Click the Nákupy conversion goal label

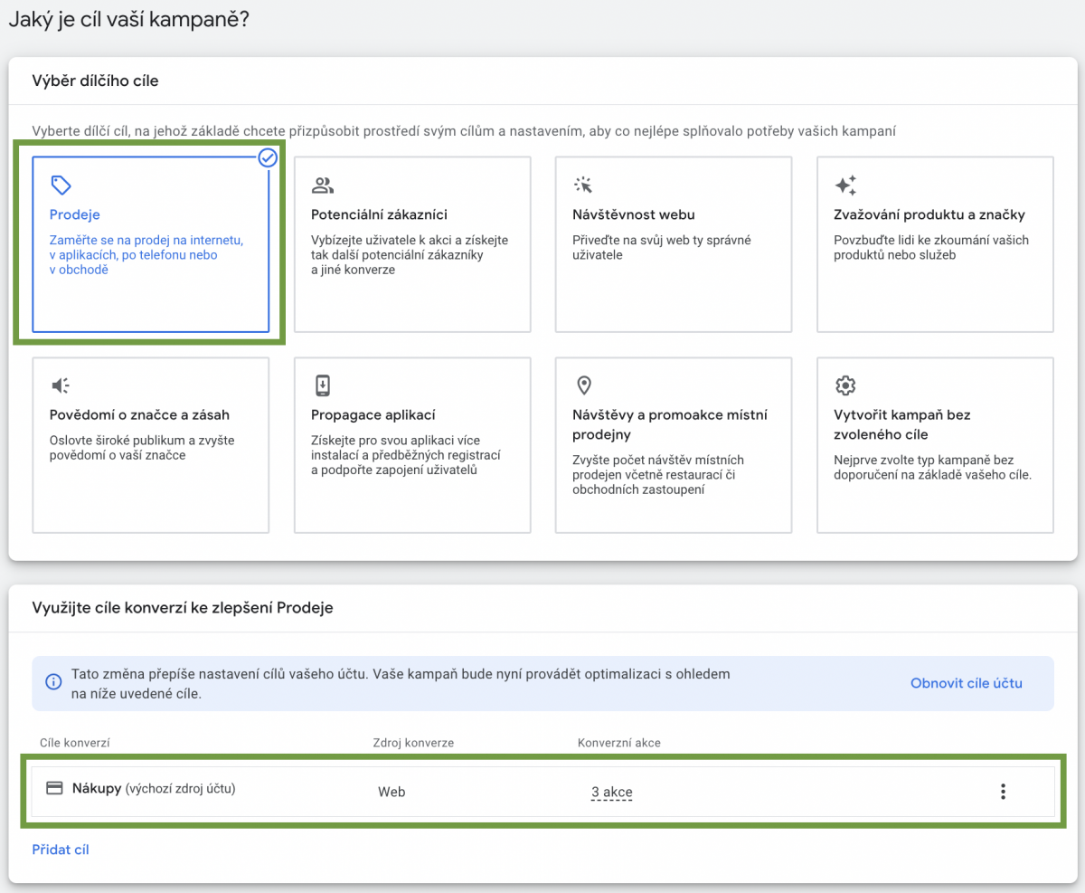click(x=97, y=788)
